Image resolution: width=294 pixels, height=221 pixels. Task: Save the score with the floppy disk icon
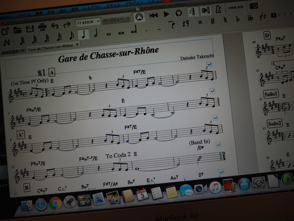[x=30, y=29]
